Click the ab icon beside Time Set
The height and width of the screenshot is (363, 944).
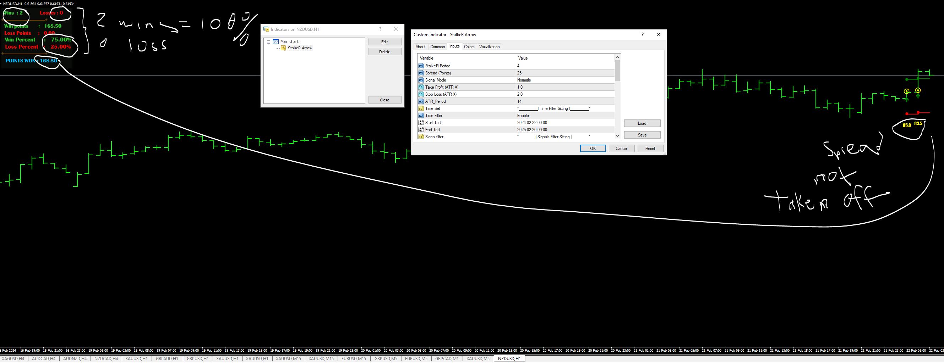pyautogui.click(x=420, y=108)
